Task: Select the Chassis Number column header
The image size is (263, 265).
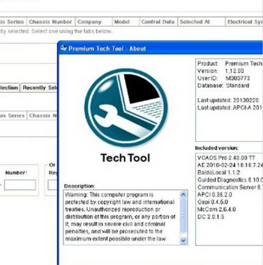Action: [50, 22]
